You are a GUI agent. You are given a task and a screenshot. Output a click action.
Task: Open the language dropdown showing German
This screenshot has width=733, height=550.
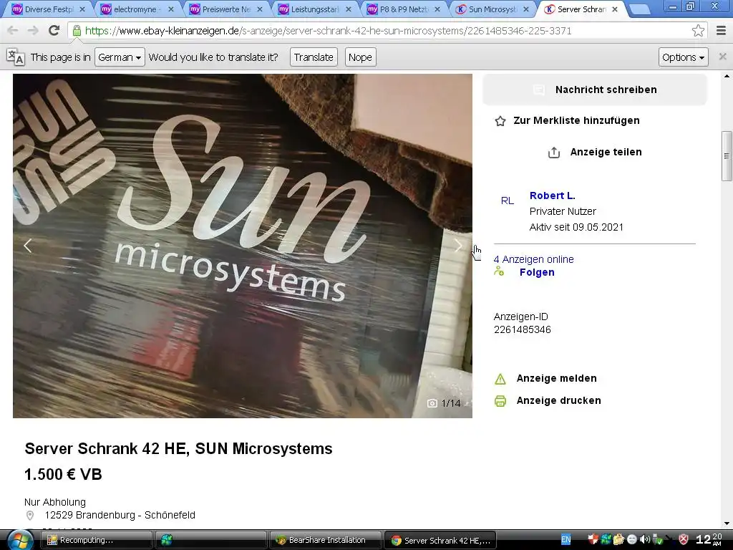tap(120, 57)
